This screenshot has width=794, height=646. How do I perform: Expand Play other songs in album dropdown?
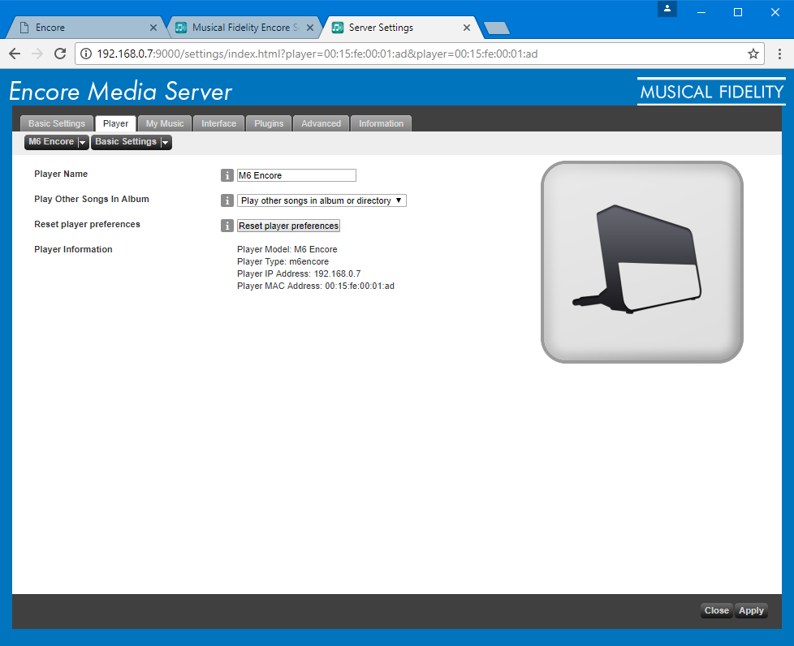coord(321,200)
